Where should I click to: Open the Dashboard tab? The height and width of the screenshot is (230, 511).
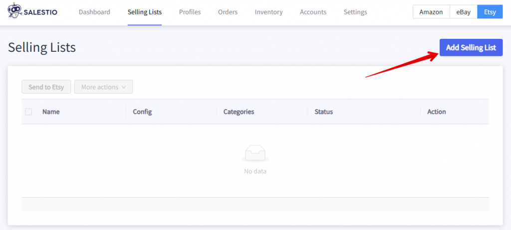coord(94,12)
